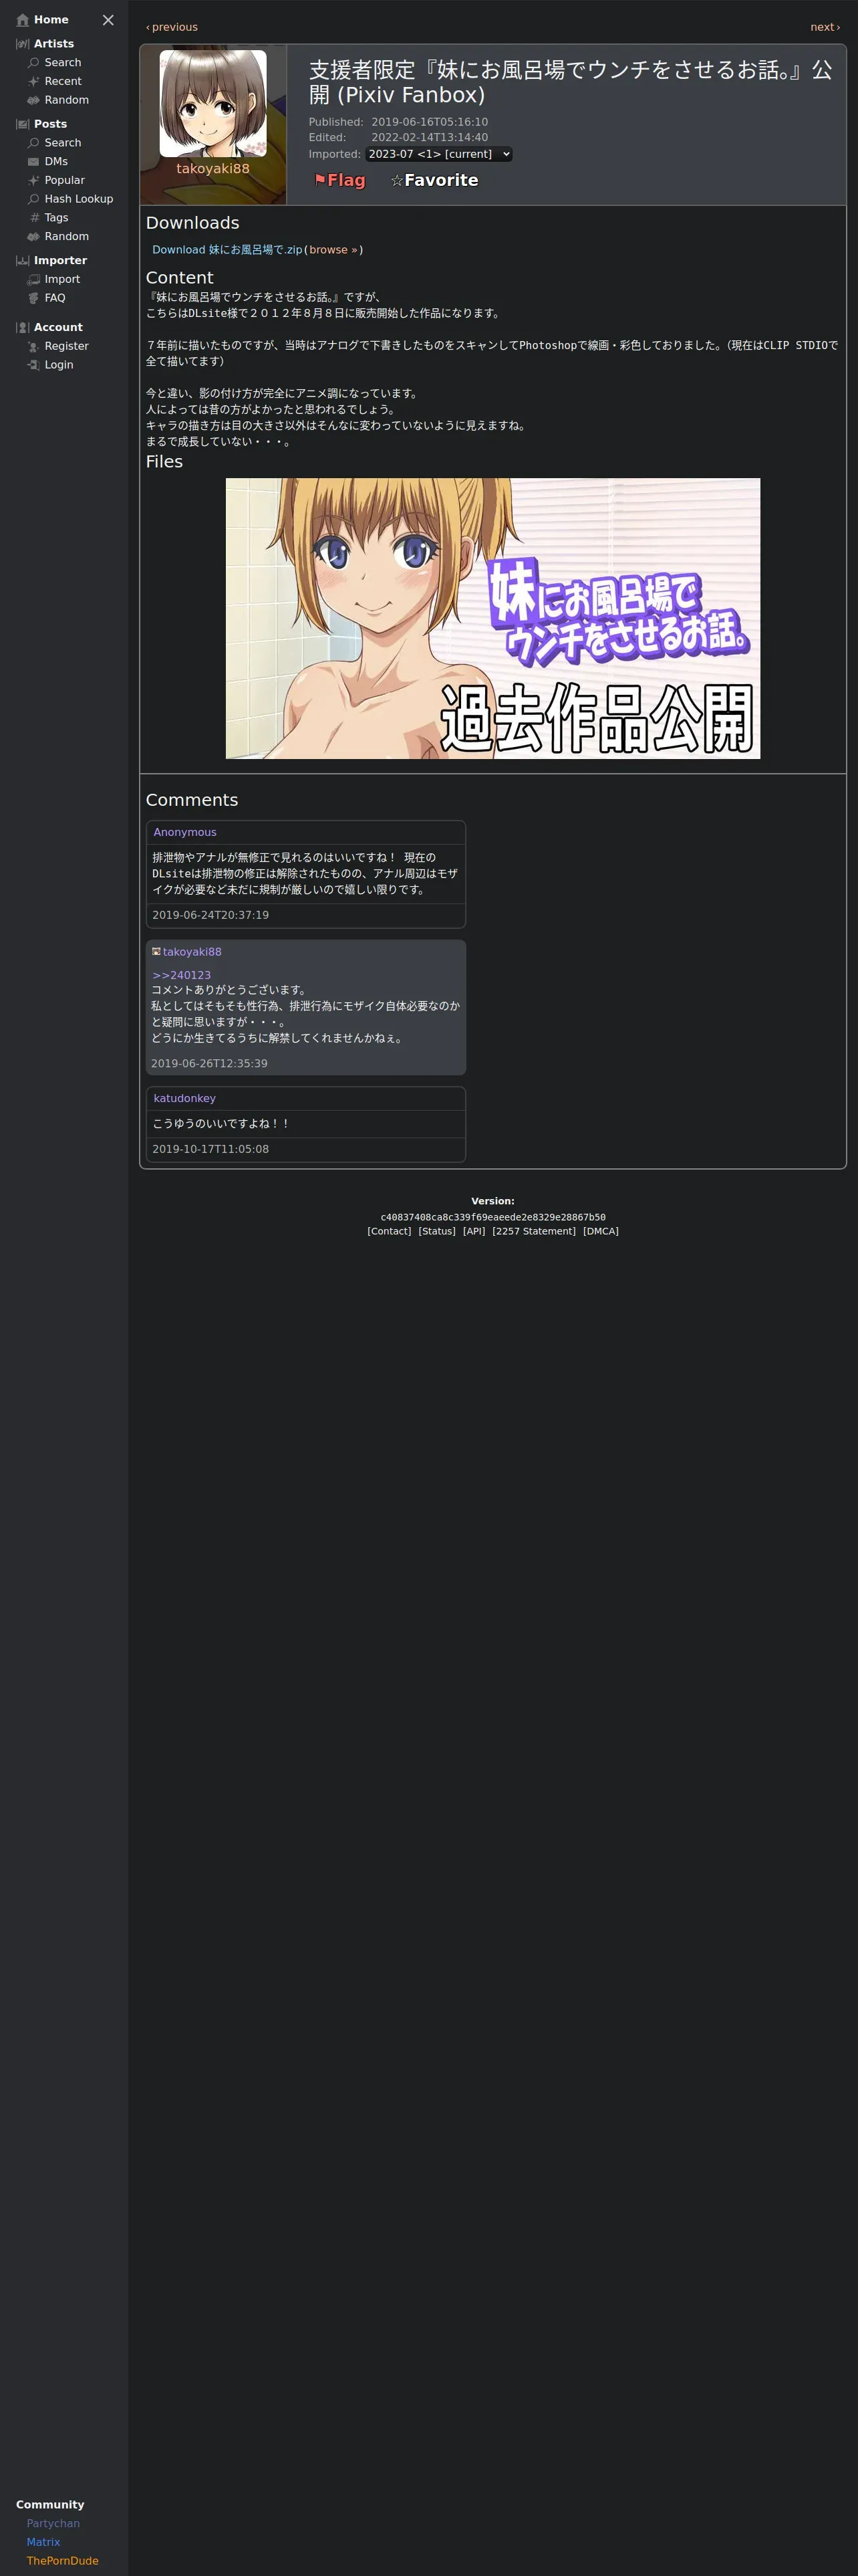Click the magnifier icon for Posts Search
This screenshot has height=2576, width=858.
pyautogui.click(x=34, y=143)
